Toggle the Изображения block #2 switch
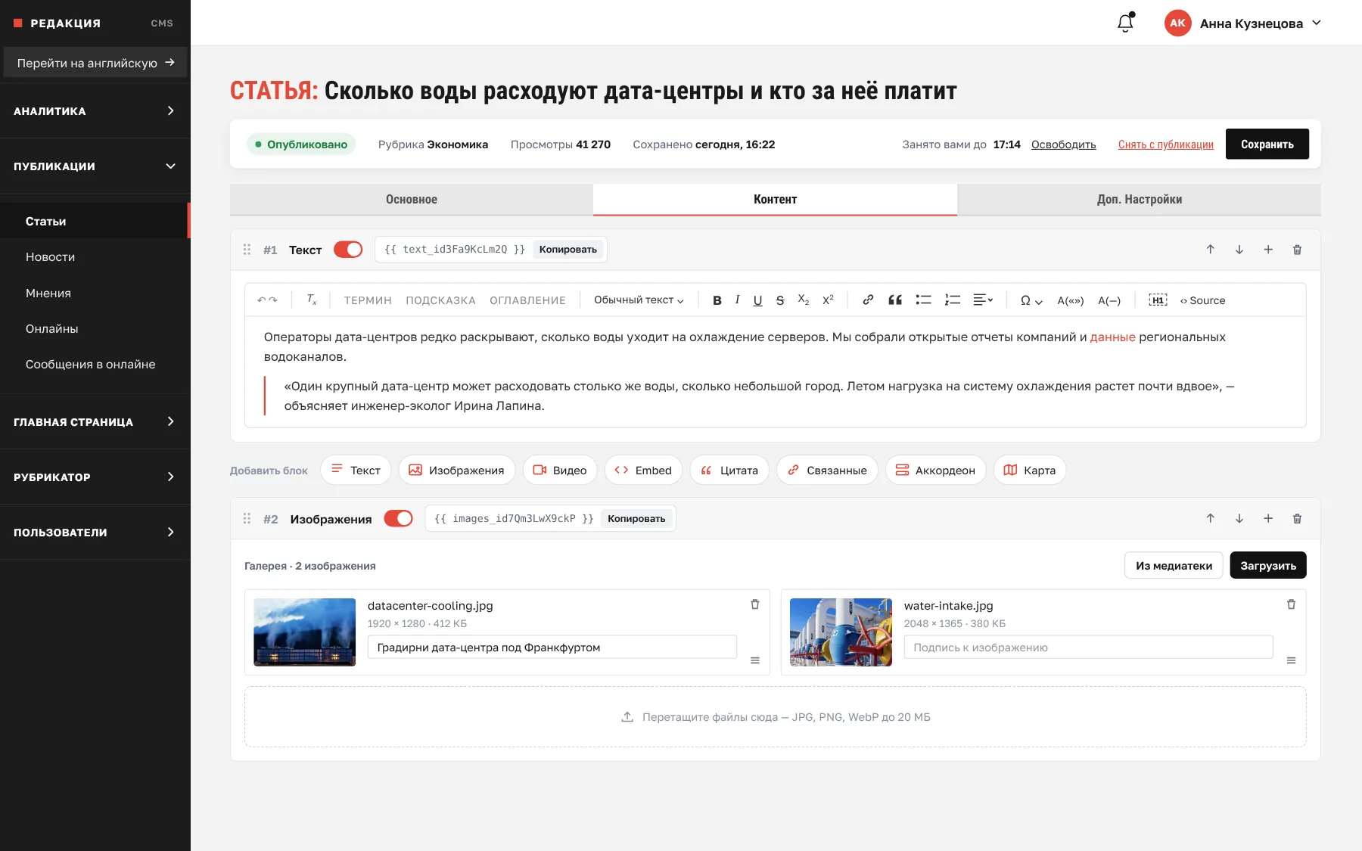This screenshot has height=851, width=1362. click(398, 518)
